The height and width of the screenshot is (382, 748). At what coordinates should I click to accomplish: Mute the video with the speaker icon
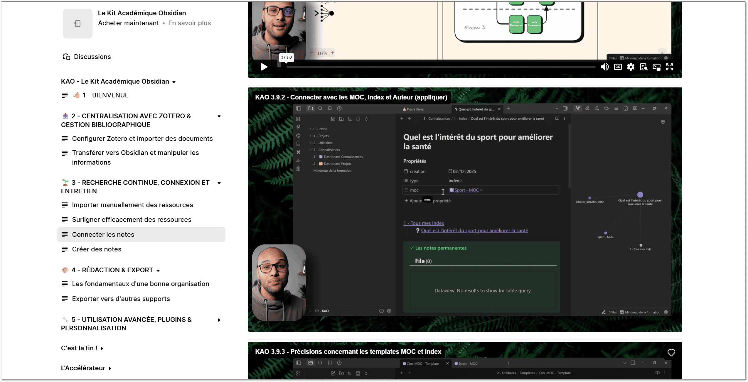(x=605, y=67)
